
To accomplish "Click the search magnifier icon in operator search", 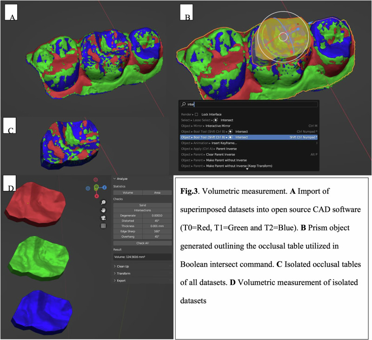I will tap(183, 104).
